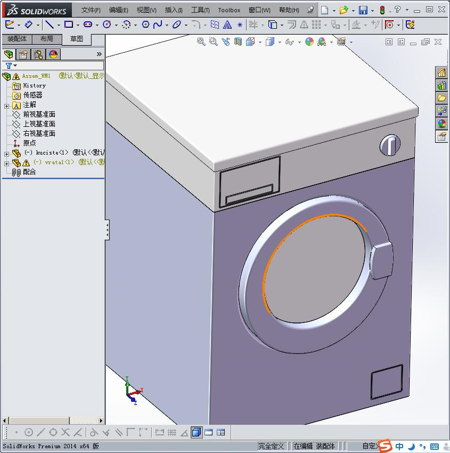Image resolution: width=450 pixels, height=453 pixels.
Task: Select the Line sketch tool
Action: click(x=49, y=25)
